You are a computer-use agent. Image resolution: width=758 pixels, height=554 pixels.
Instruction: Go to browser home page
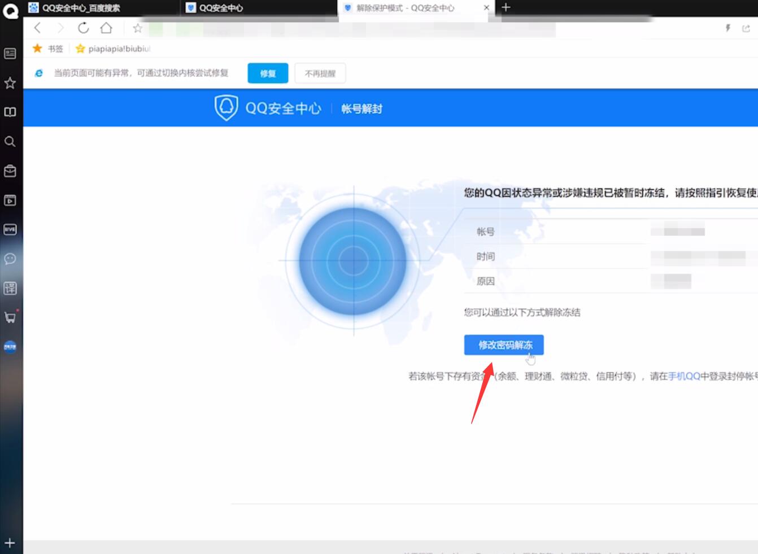(106, 28)
